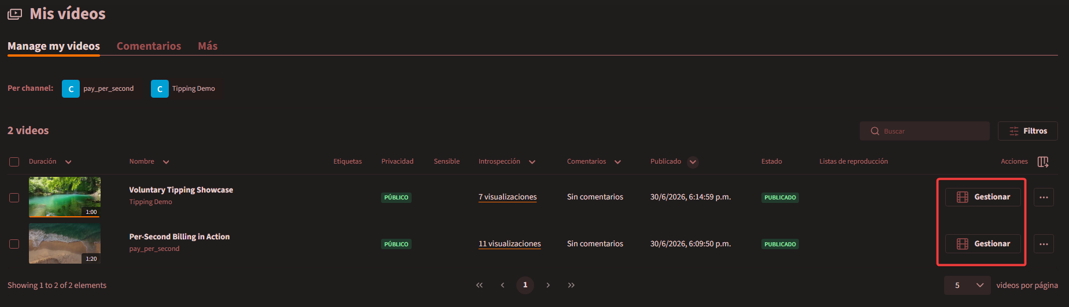The image size is (1069, 307).
Task: Open the Más tab
Action: (x=208, y=46)
